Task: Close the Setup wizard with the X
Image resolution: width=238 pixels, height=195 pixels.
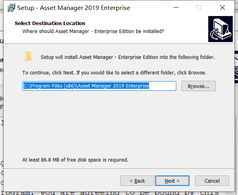Action: (222, 8)
